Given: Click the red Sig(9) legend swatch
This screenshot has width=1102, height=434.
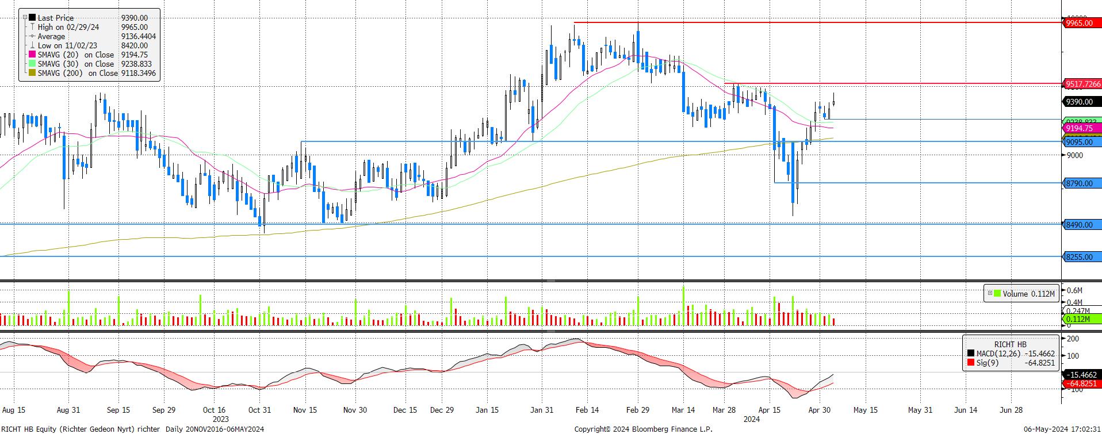Looking at the screenshot, I should [971, 363].
